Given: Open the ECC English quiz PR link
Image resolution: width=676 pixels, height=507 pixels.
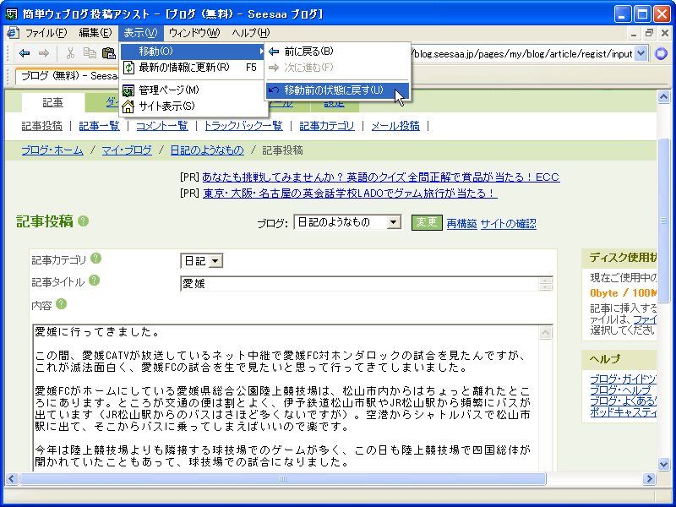Looking at the screenshot, I should [381, 177].
